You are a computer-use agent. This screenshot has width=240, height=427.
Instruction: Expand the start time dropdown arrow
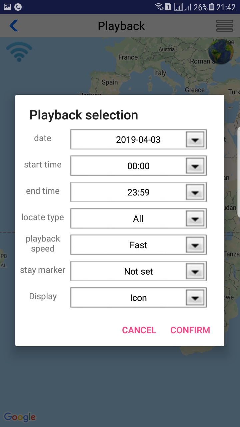click(x=195, y=166)
